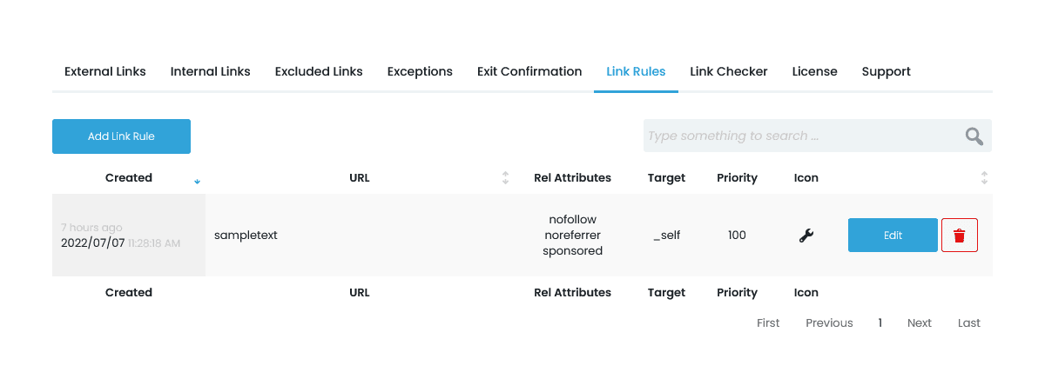Go to the Next page link
1045x372 pixels.
[920, 322]
